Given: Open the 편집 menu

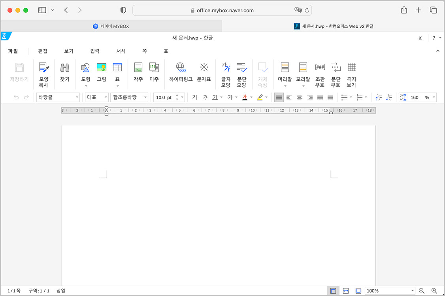Looking at the screenshot, I should point(43,51).
